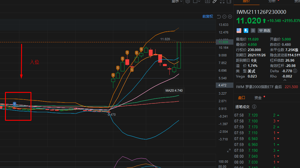
Task: Click the 开盘价 5.000 value
Action: [286, 39]
